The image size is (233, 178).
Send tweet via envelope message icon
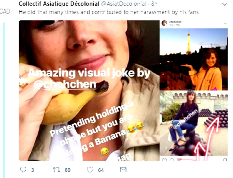tap(123, 170)
